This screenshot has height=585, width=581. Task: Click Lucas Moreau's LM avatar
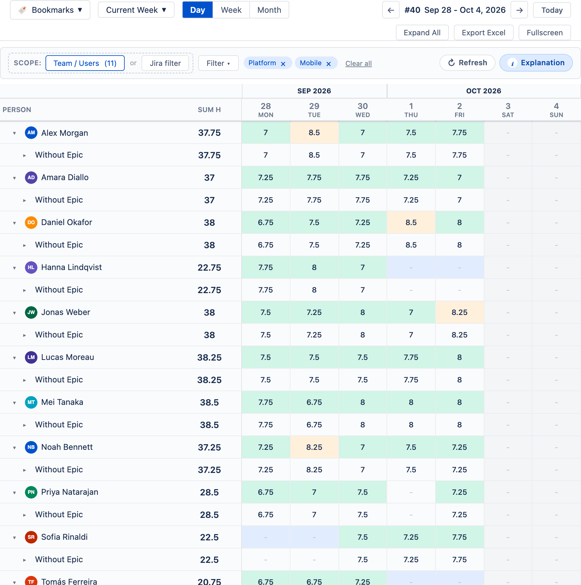31,357
